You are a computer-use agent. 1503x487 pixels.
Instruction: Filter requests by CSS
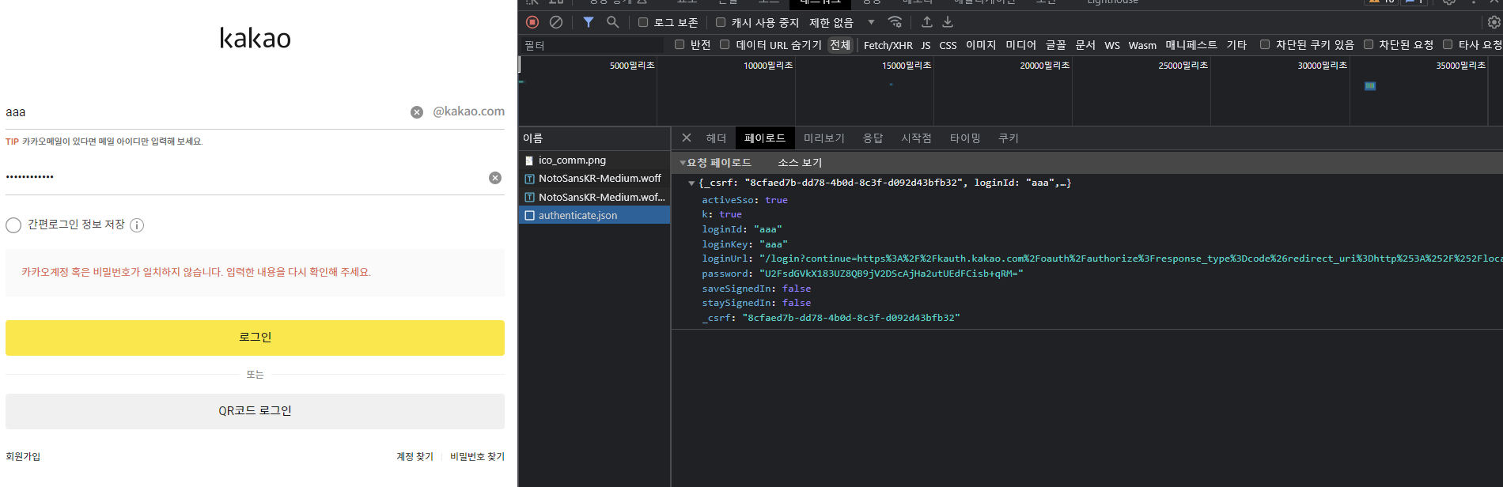pyautogui.click(x=948, y=45)
